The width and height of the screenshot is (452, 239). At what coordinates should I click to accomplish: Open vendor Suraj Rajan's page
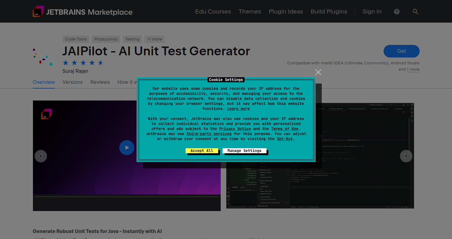(75, 71)
